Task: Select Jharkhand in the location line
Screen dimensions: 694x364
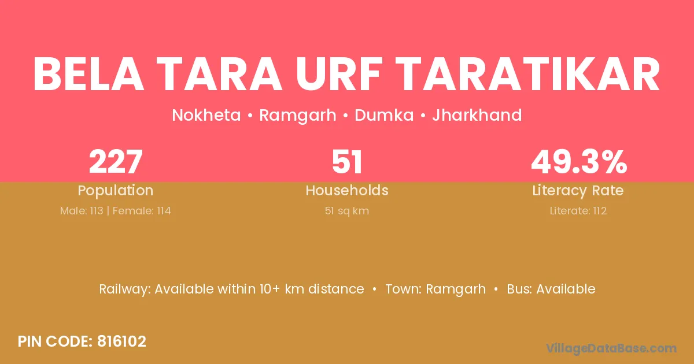Action: (x=477, y=115)
